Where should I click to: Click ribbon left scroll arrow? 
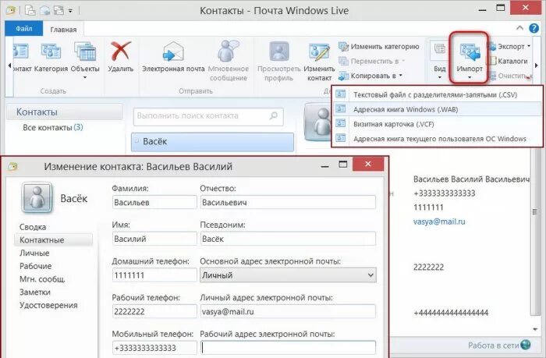[9, 66]
